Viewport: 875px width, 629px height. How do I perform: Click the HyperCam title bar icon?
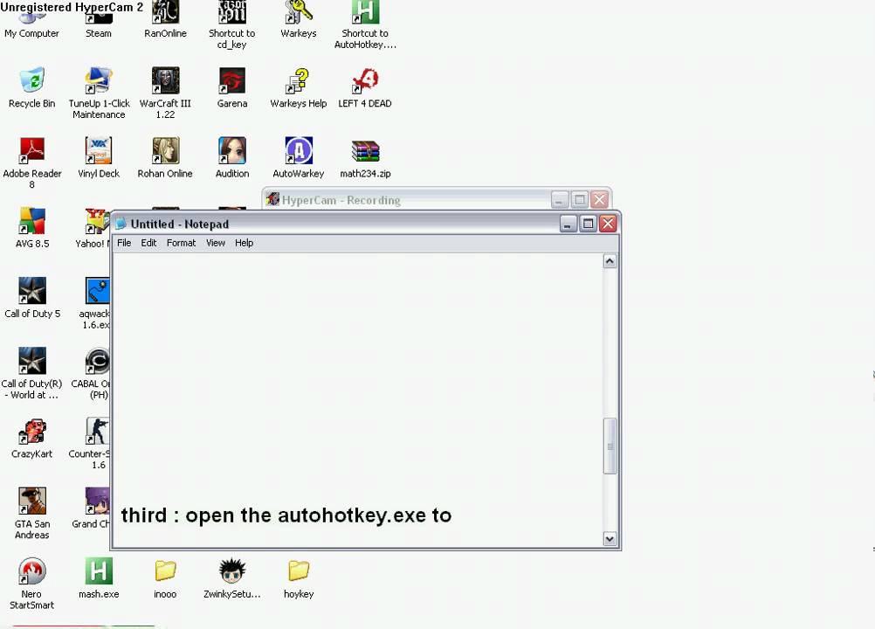[x=272, y=199]
